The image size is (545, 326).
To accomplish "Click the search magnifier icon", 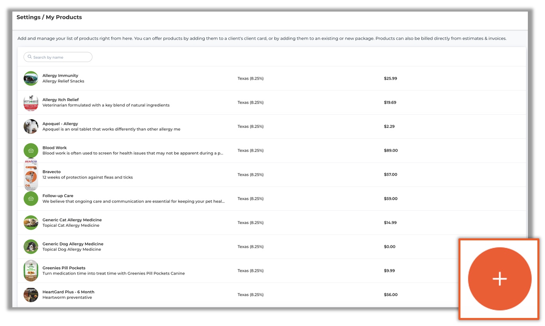I will tap(30, 57).
